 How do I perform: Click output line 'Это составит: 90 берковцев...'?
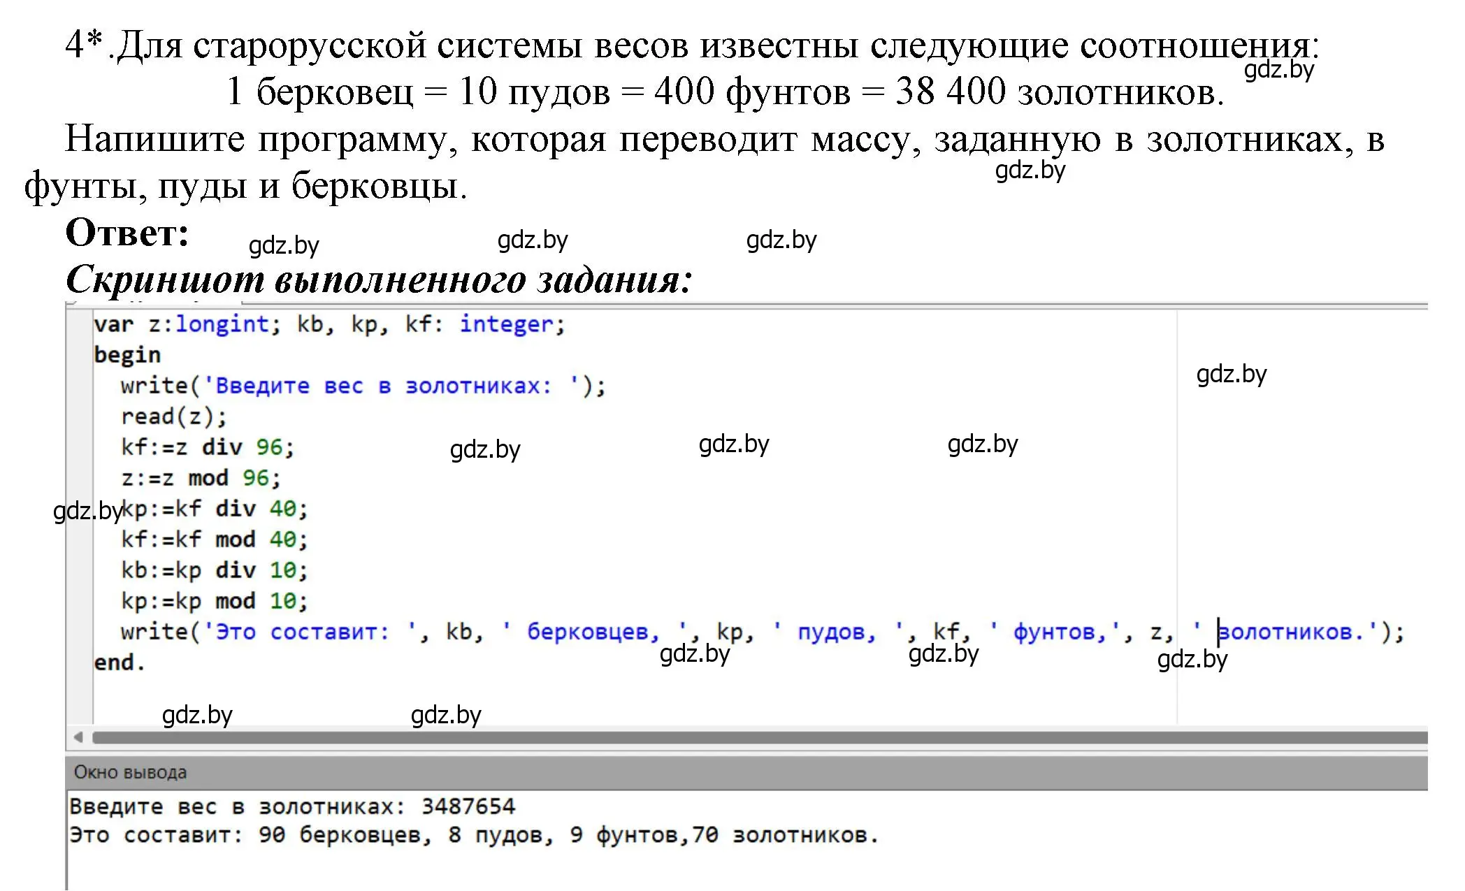pyautogui.click(x=474, y=835)
